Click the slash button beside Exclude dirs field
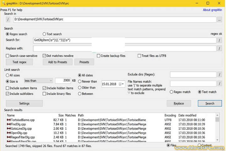This screenshot has width=226, height=151. [219, 75]
